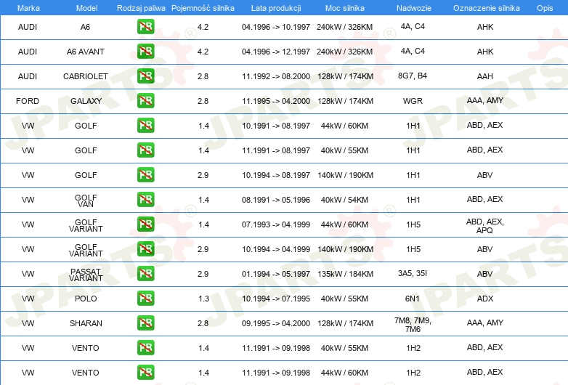Click the petrol fuel icon in the PASSAT VARIANT row
This screenshot has height=385, width=568.
[x=145, y=273]
